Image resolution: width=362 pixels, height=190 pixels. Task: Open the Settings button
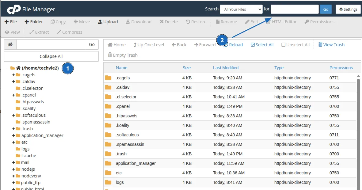pos(348,9)
